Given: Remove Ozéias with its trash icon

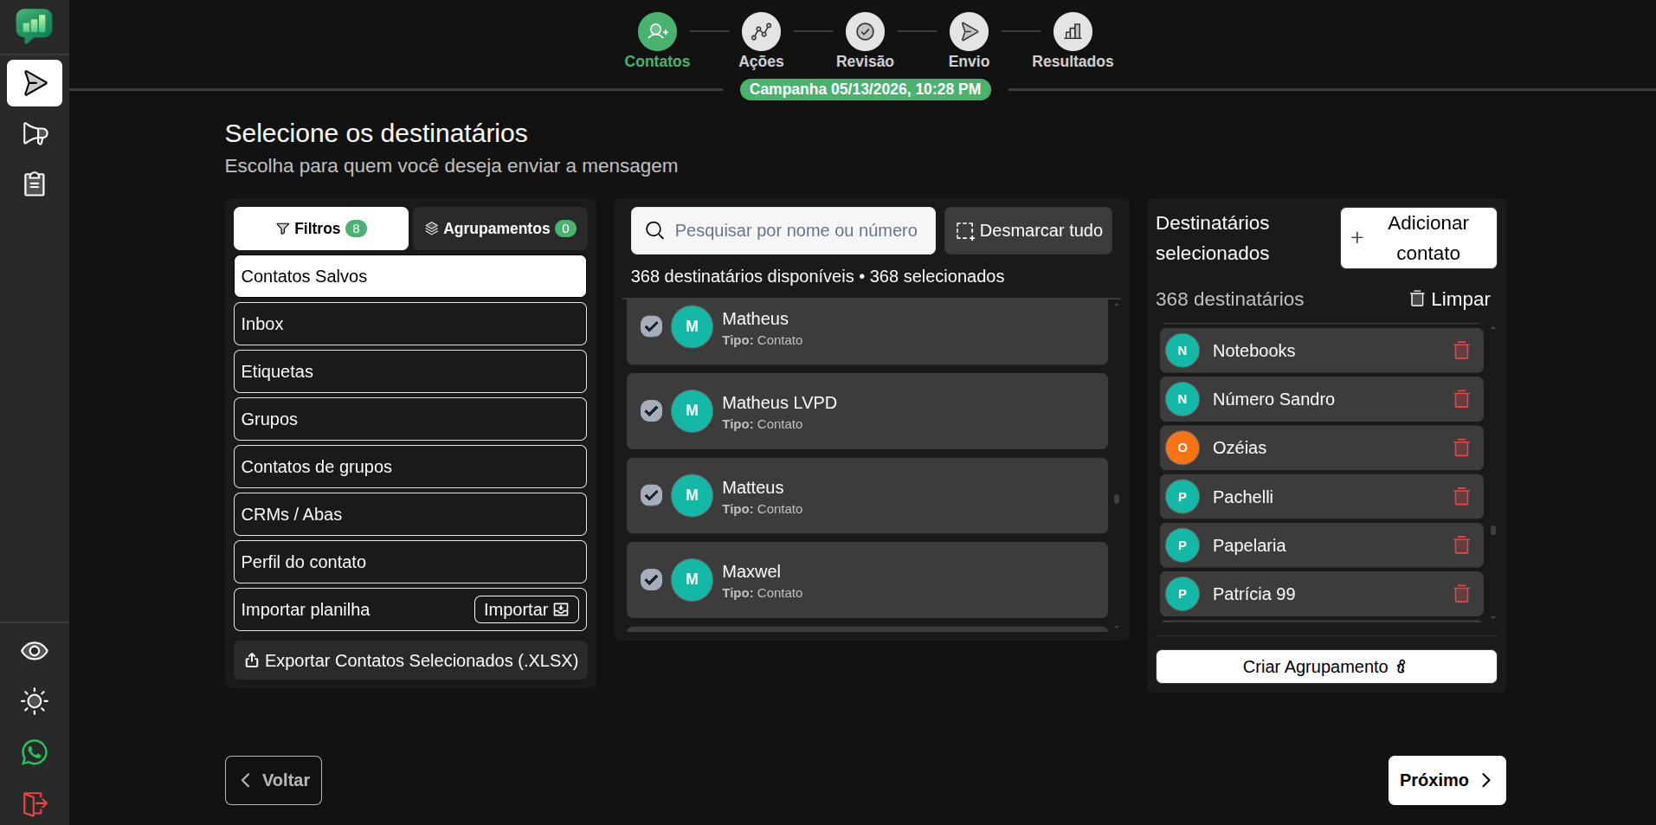Looking at the screenshot, I should coord(1461,448).
